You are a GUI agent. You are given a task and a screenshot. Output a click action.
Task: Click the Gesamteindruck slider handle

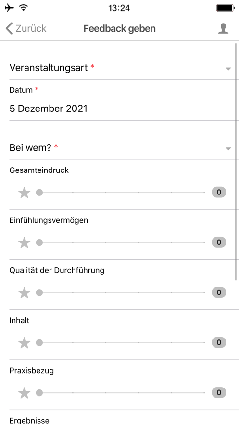39,193
